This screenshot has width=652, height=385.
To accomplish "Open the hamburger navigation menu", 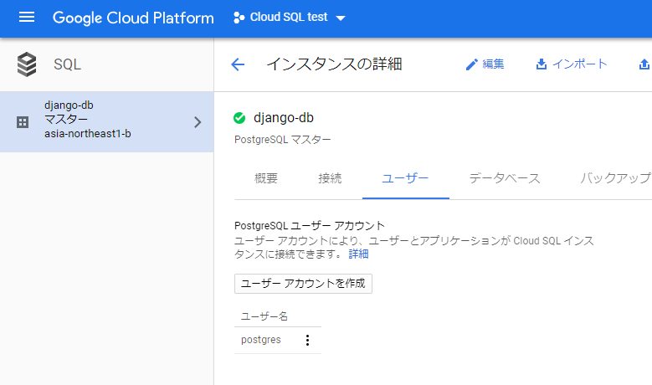I will (x=27, y=18).
